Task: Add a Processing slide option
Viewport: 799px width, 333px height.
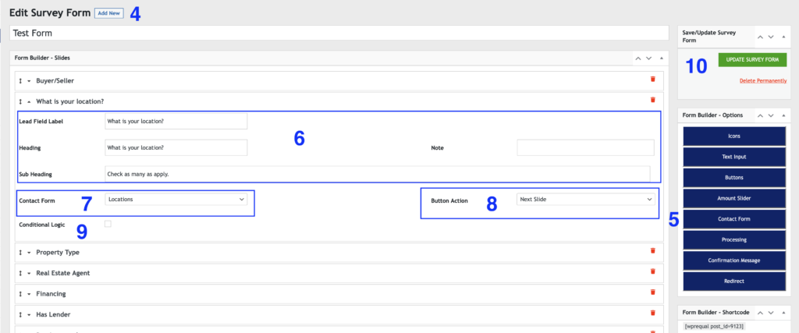Action: tap(734, 239)
